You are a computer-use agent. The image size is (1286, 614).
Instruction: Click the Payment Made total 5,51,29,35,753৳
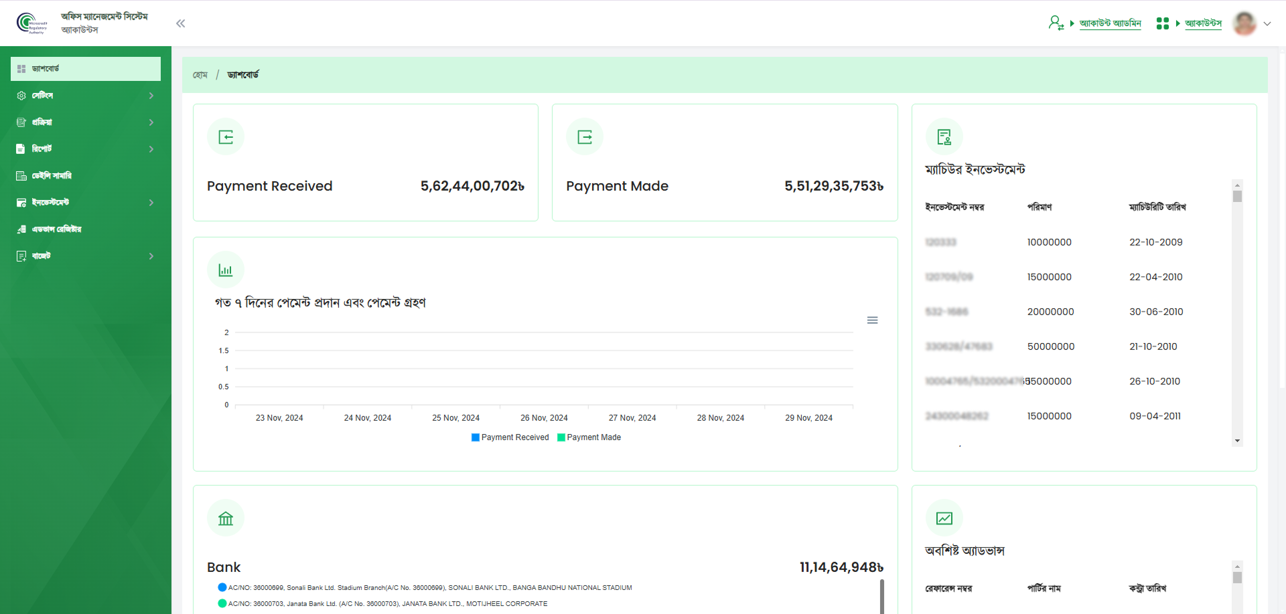click(834, 186)
